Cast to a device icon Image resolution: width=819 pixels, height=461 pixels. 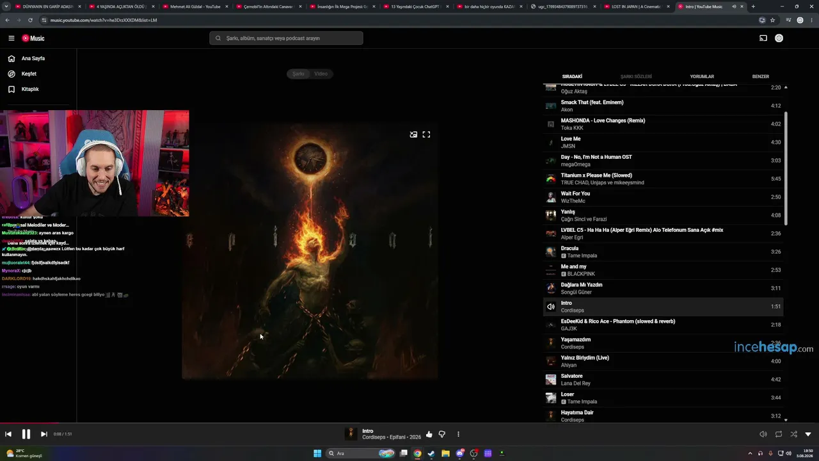763,38
